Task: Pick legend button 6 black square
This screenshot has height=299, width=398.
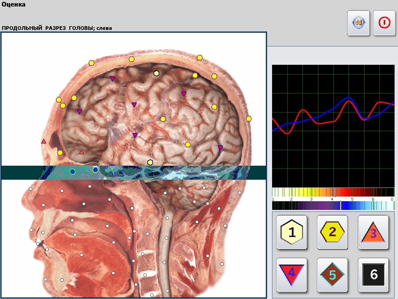Action: click(x=373, y=275)
